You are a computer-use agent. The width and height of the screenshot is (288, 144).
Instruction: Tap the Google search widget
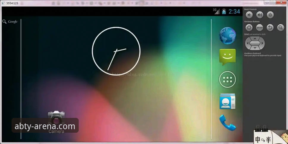click(x=10, y=22)
